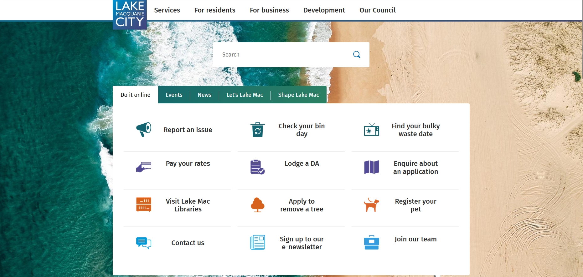This screenshot has width=583, height=277.
Task: Switch to the Shape Lake Mac tab
Action: pos(299,95)
